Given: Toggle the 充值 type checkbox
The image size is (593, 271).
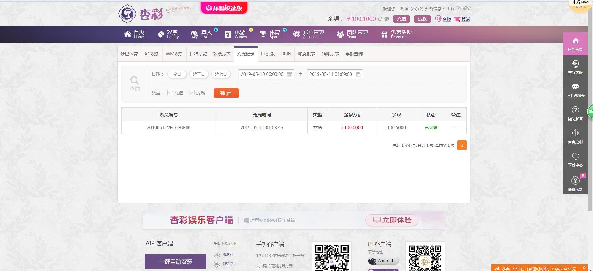Looking at the screenshot, I should [x=170, y=92].
